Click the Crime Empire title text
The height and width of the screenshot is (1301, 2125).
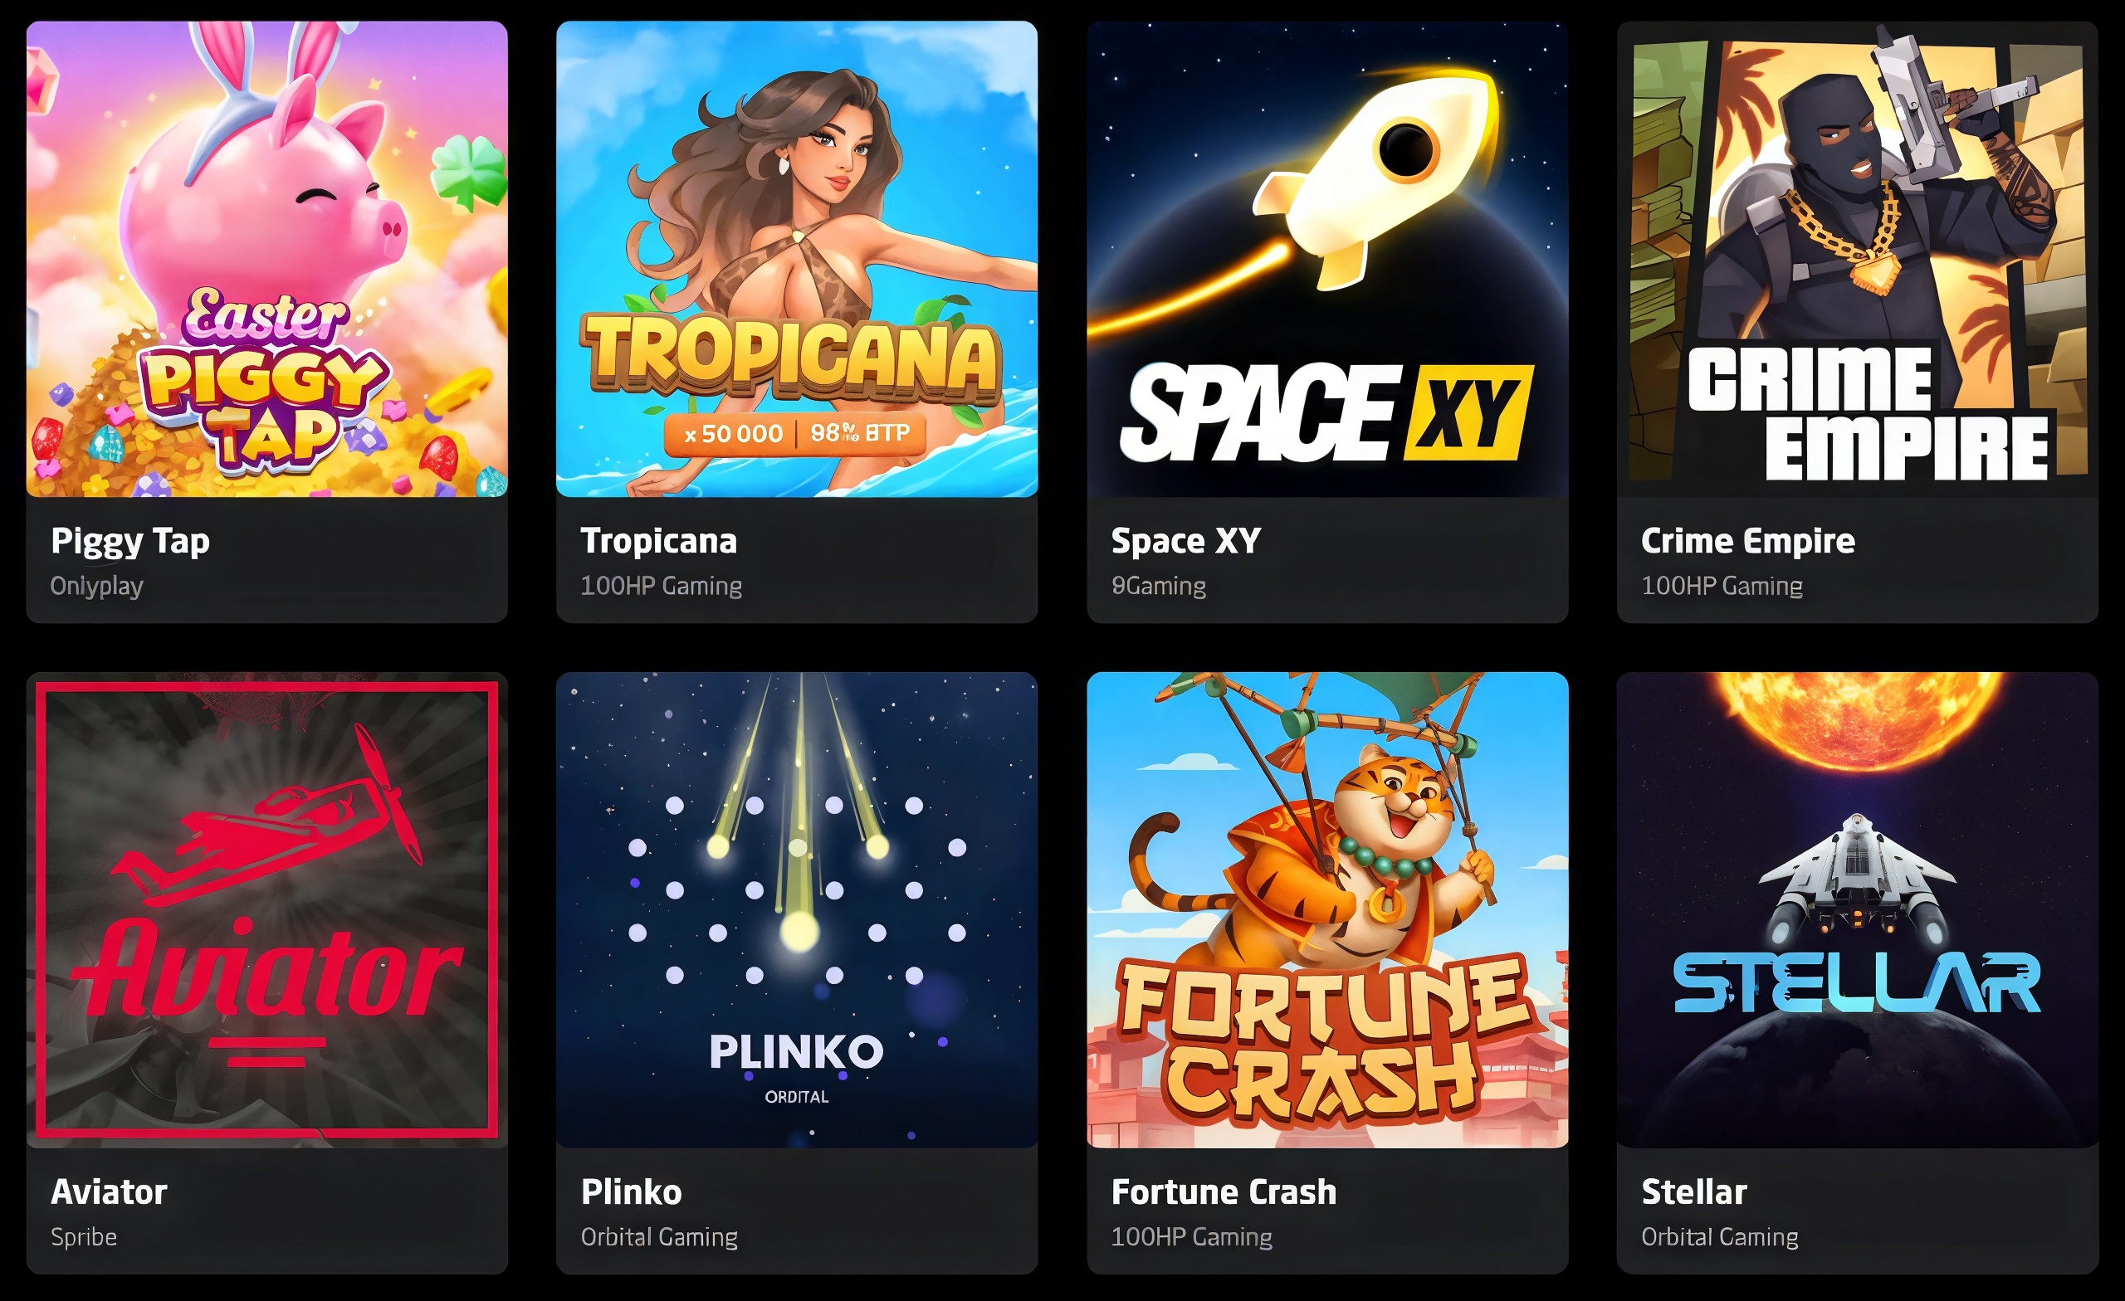[1748, 541]
